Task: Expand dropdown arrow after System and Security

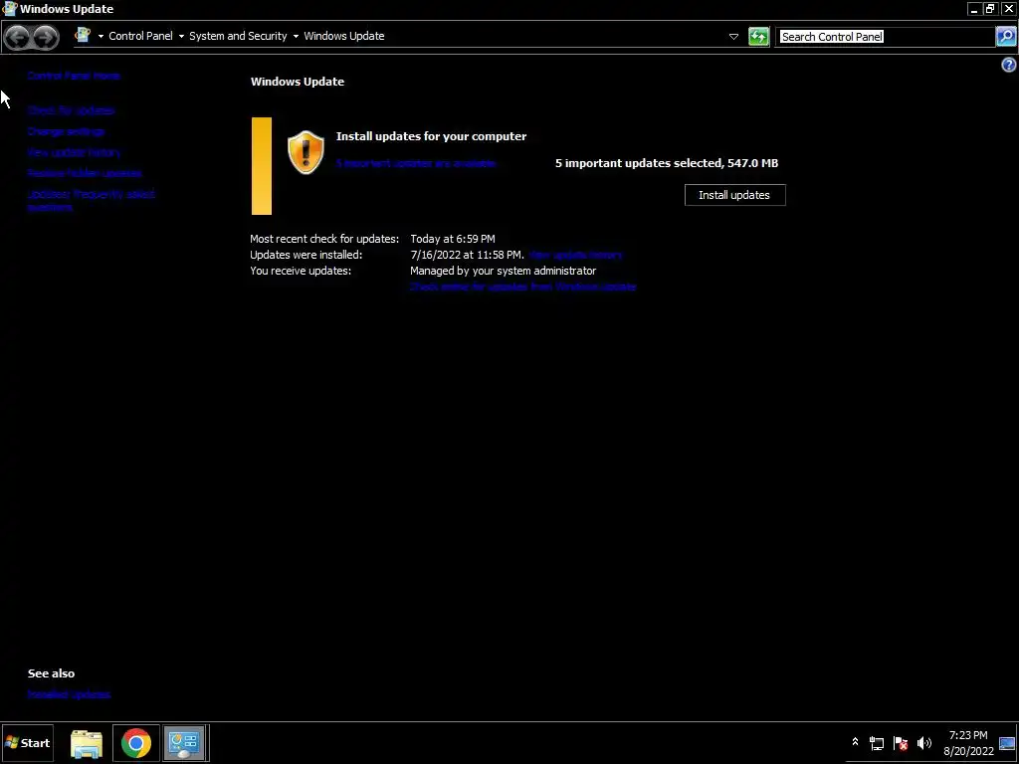Action: tap(296, 37)
